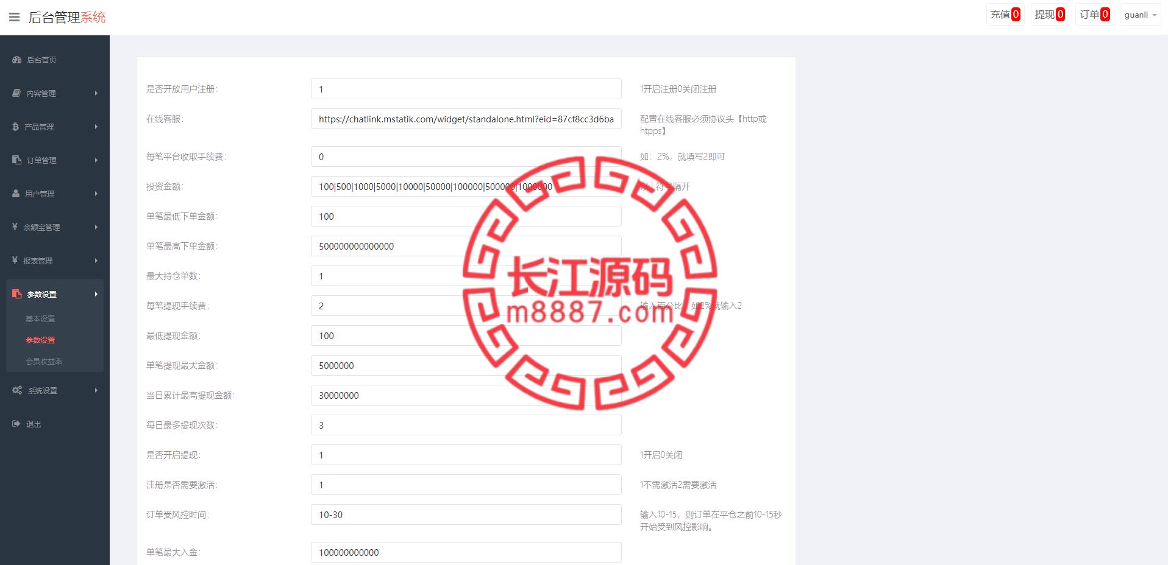Click the hamburger menu icon
1168x565 pixels.
click(15, 17)
